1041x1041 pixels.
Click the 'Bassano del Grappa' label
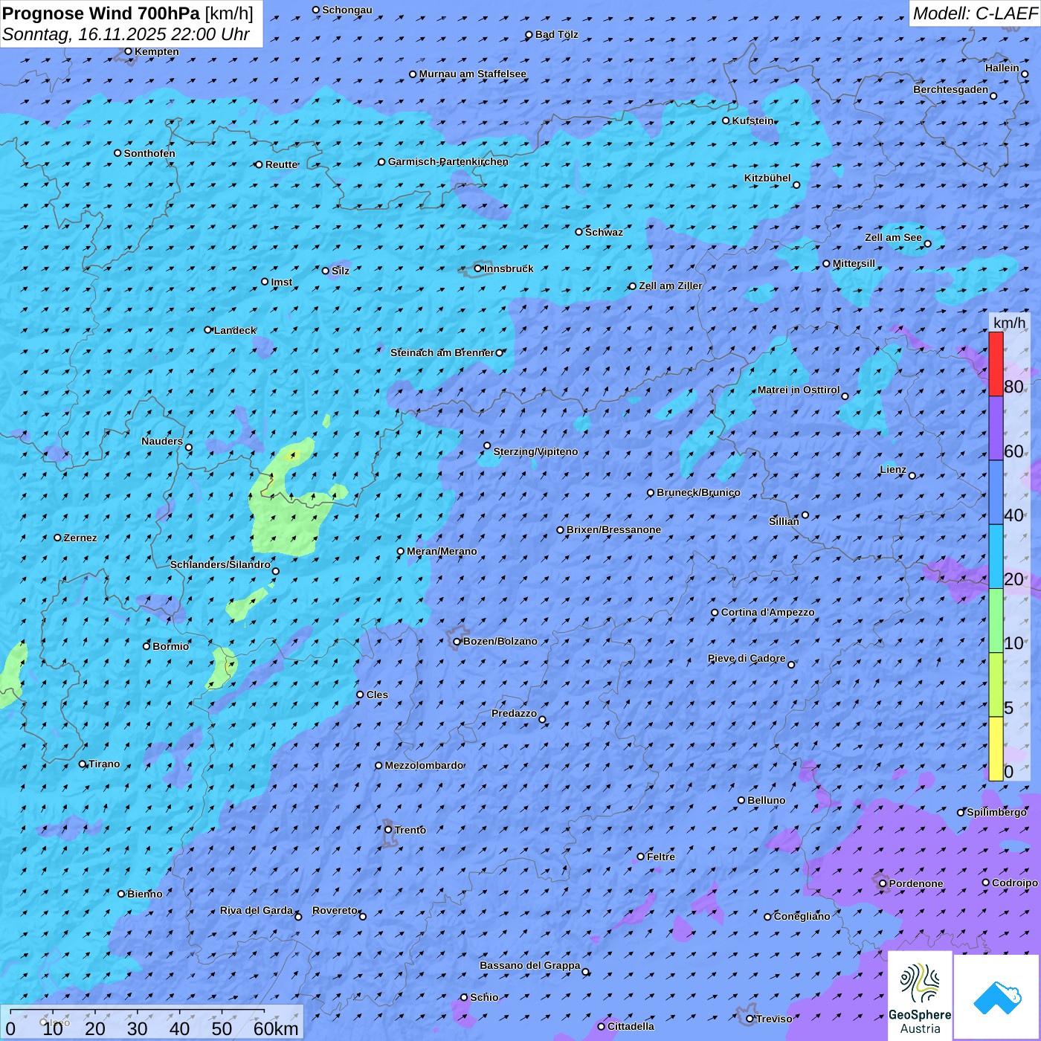click(529, 966)
